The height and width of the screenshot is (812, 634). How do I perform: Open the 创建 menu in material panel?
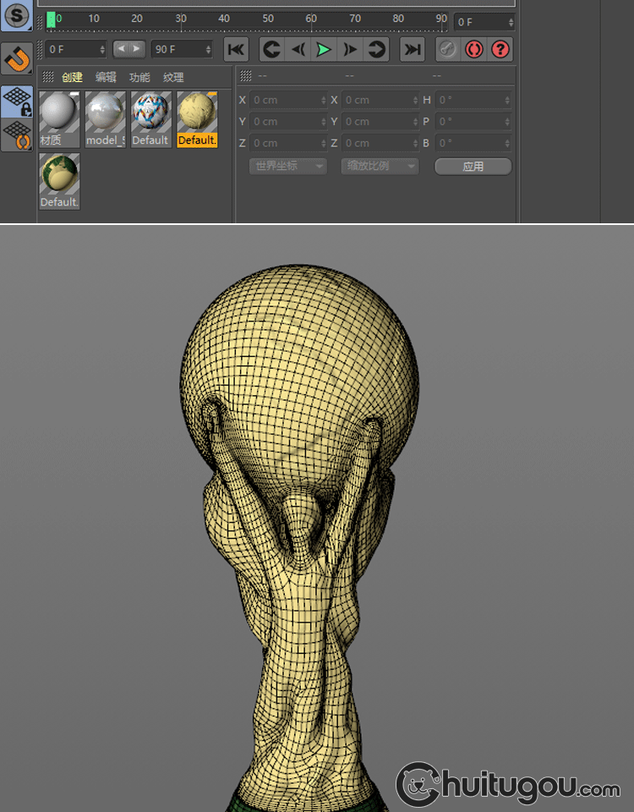(x=72, y=77)
